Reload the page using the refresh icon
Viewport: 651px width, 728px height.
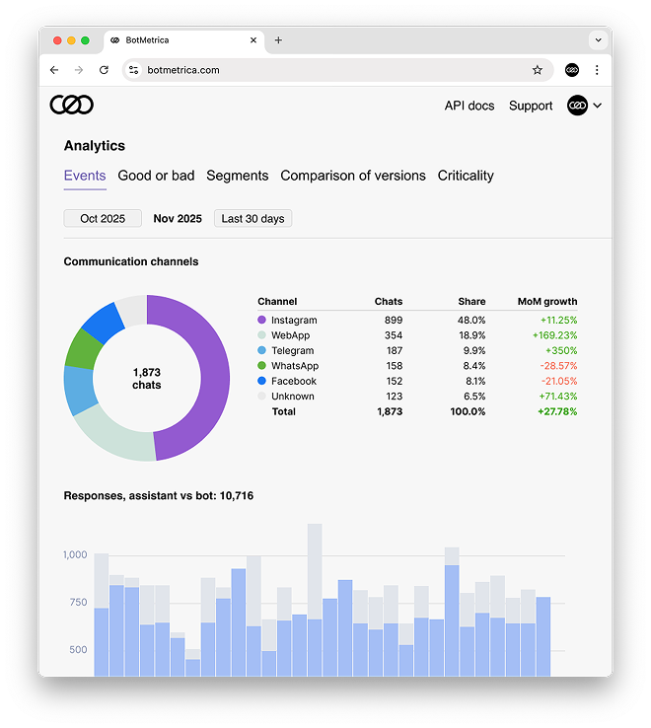(104, 70)
